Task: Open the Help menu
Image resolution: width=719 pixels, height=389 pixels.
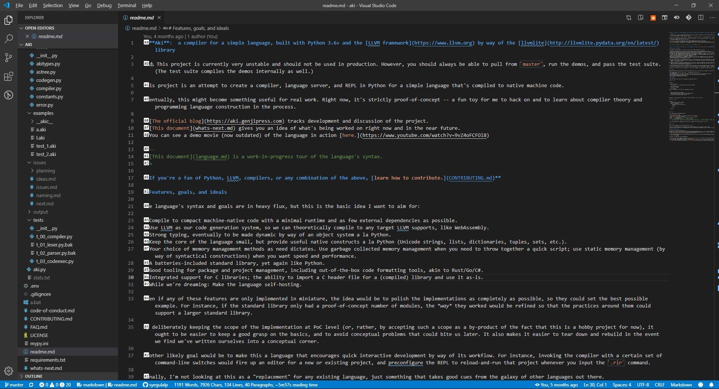Action: point(147,6)
